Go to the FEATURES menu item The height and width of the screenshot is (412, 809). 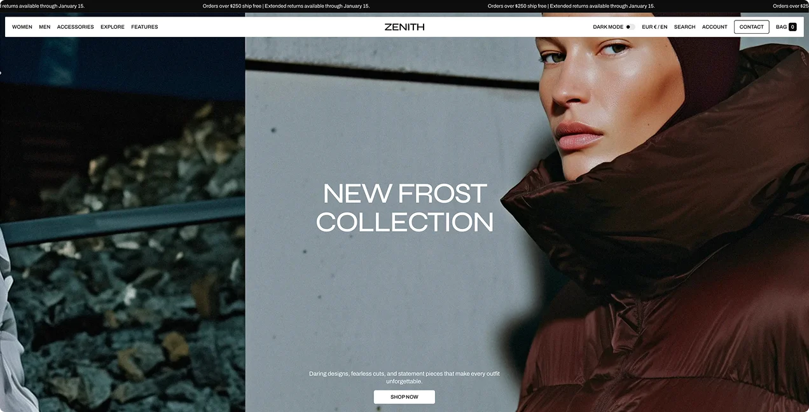point(144,27)
